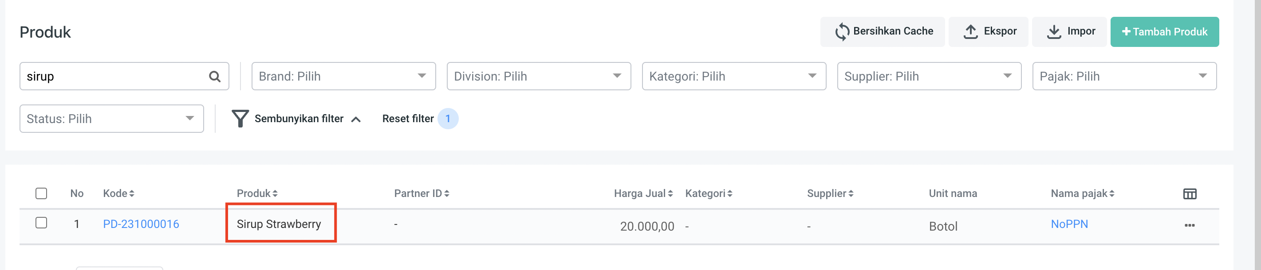Viewport: 1261px width, 270px height.
Task: Click the Bersihkan Cache refresh icon
Action: [842, 32]
